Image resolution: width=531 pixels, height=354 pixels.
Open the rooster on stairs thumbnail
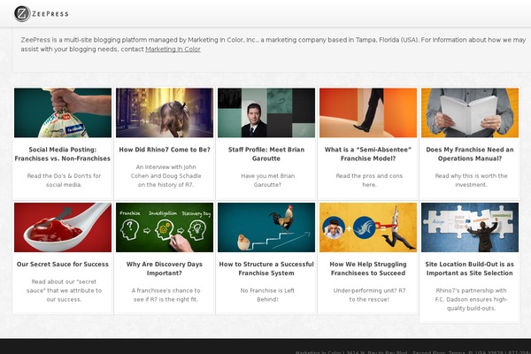(266, 227)
